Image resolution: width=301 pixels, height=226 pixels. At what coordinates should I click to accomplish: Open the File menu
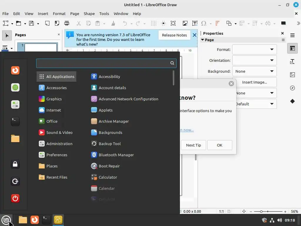coord(5,14)
